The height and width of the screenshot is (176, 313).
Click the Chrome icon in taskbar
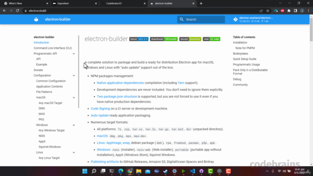coord(130,171)
